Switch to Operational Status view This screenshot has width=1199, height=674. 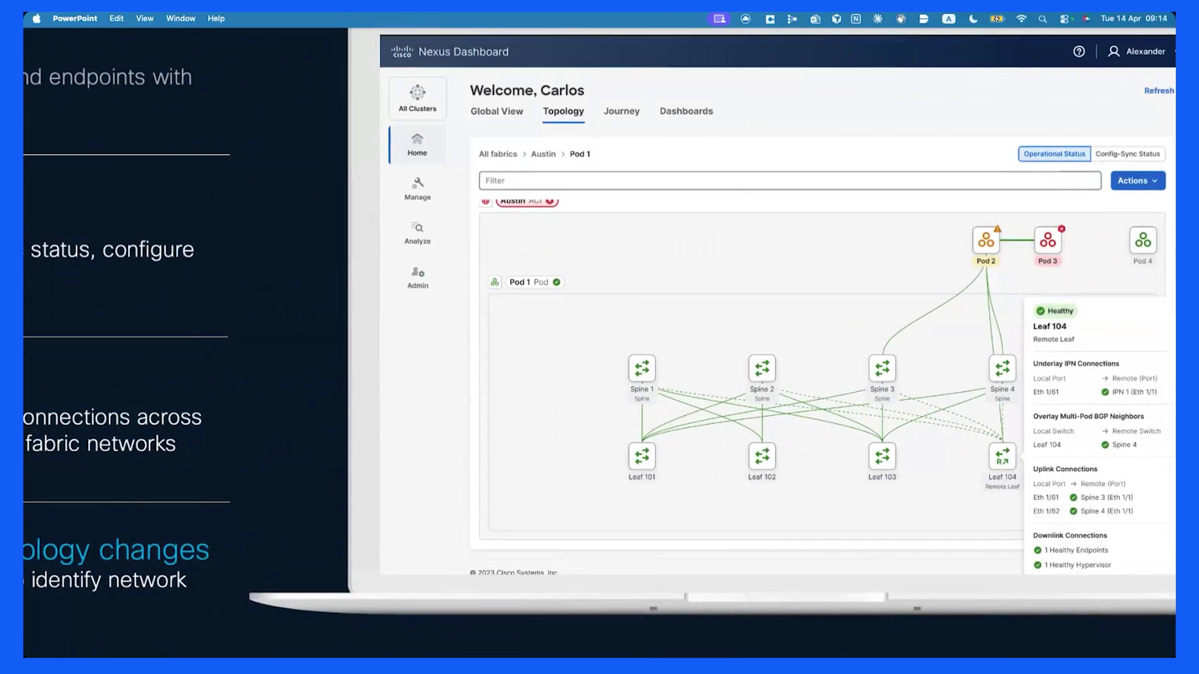click(1054, 154)
